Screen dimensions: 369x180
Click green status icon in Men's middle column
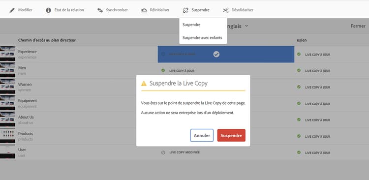[163, 70]
